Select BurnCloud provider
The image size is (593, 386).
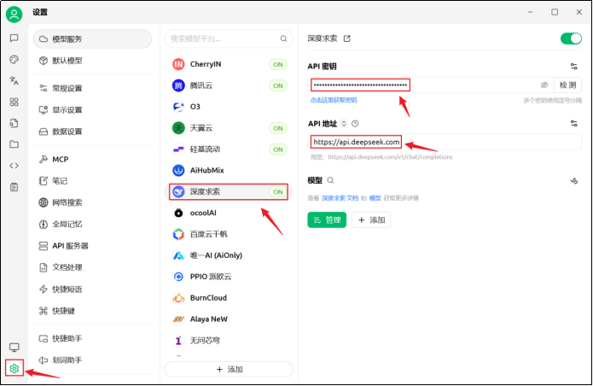229,298
